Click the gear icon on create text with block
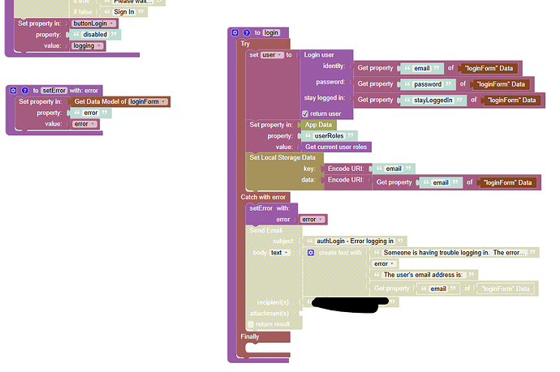 coord(311,253)
